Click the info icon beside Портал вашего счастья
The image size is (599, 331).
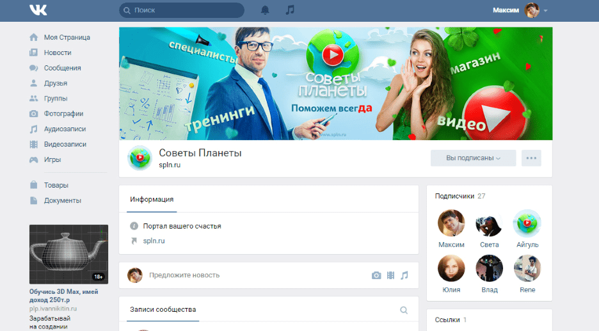pyautogui.click(x=134, y=226)
